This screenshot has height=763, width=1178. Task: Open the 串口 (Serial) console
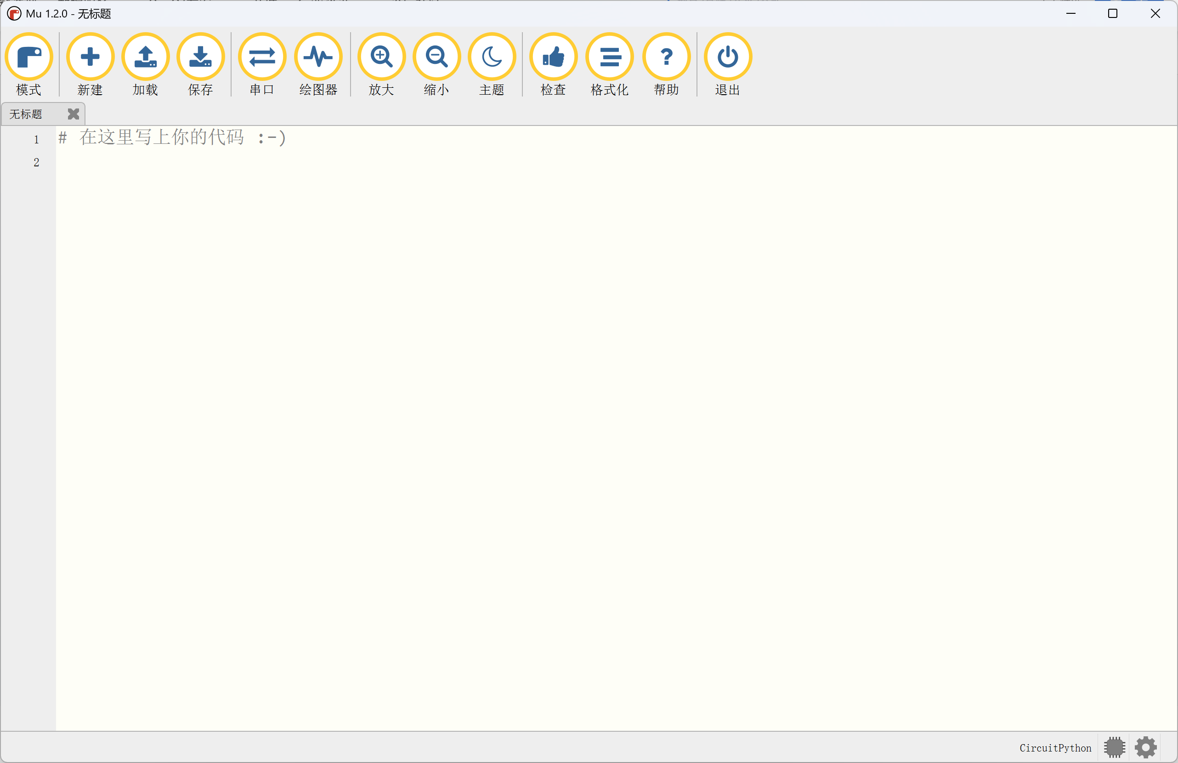(262, 57)
